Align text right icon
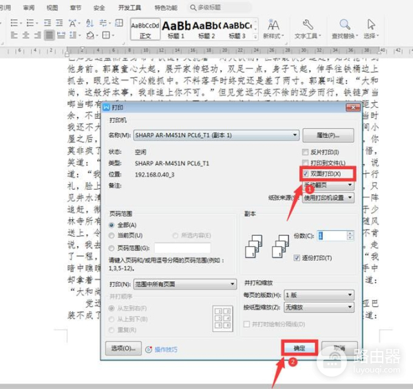This screenshot has height=389, width=413. click(x=37, y=35)
